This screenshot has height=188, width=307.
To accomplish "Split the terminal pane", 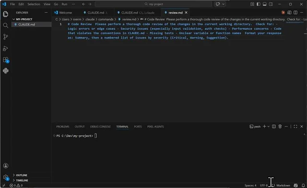I will pos(274,127).
